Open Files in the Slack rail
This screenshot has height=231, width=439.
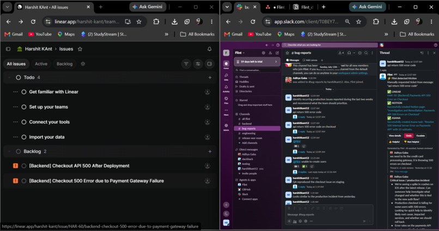click(x=226, y=99)
